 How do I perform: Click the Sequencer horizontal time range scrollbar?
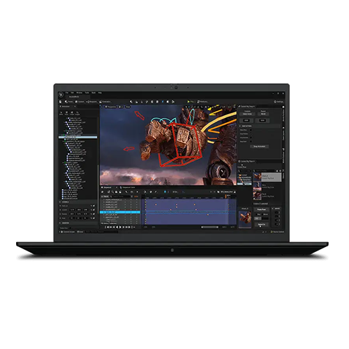[x=210, y=227]
